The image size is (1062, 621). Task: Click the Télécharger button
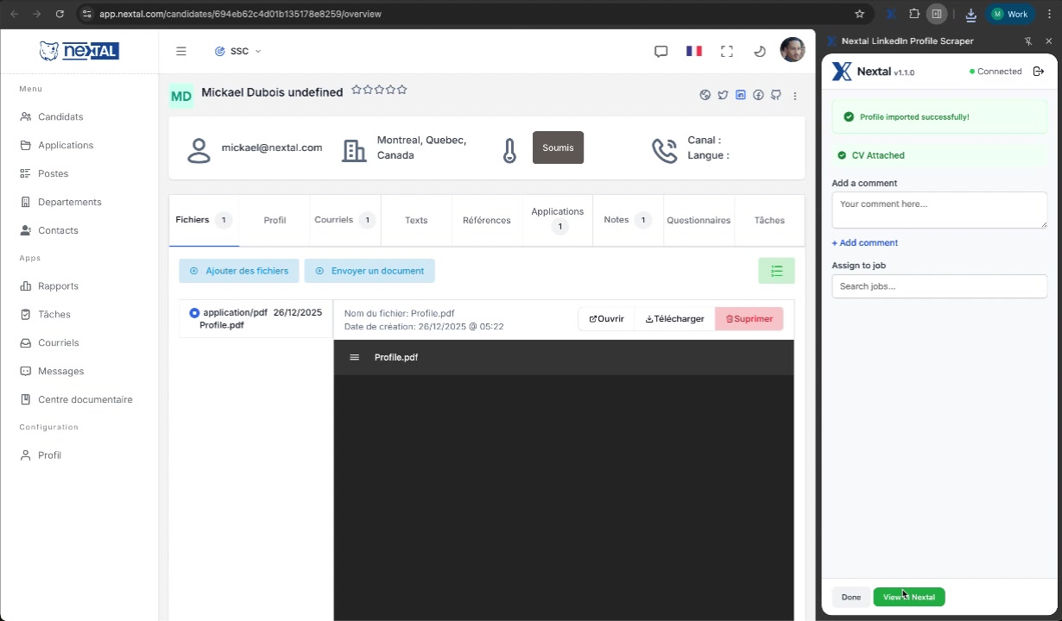pos(674,319)
